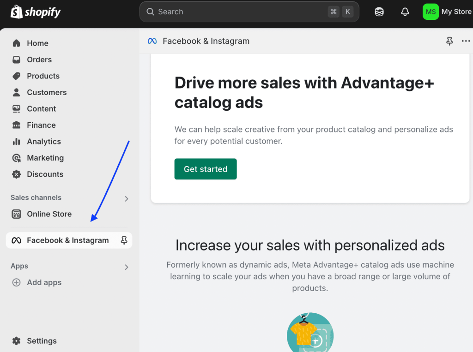The width and height of the screenshot is (473, 352).
Task: Open the Products section
Action: tap(43, 76)
